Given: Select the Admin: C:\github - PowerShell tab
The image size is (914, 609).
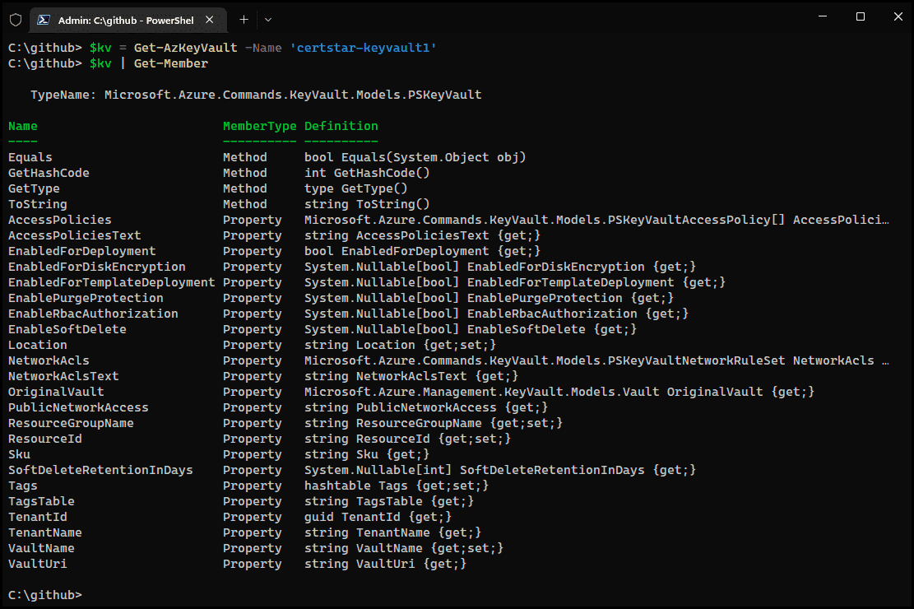Looking at the screenshot, I should click(128, 20).
